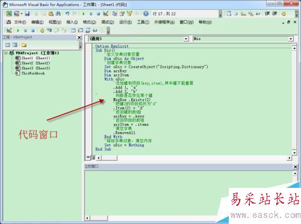Open the 编辑 (Edit) menu
The height and width of the screenshot is (224, 301).
point(37,22)
